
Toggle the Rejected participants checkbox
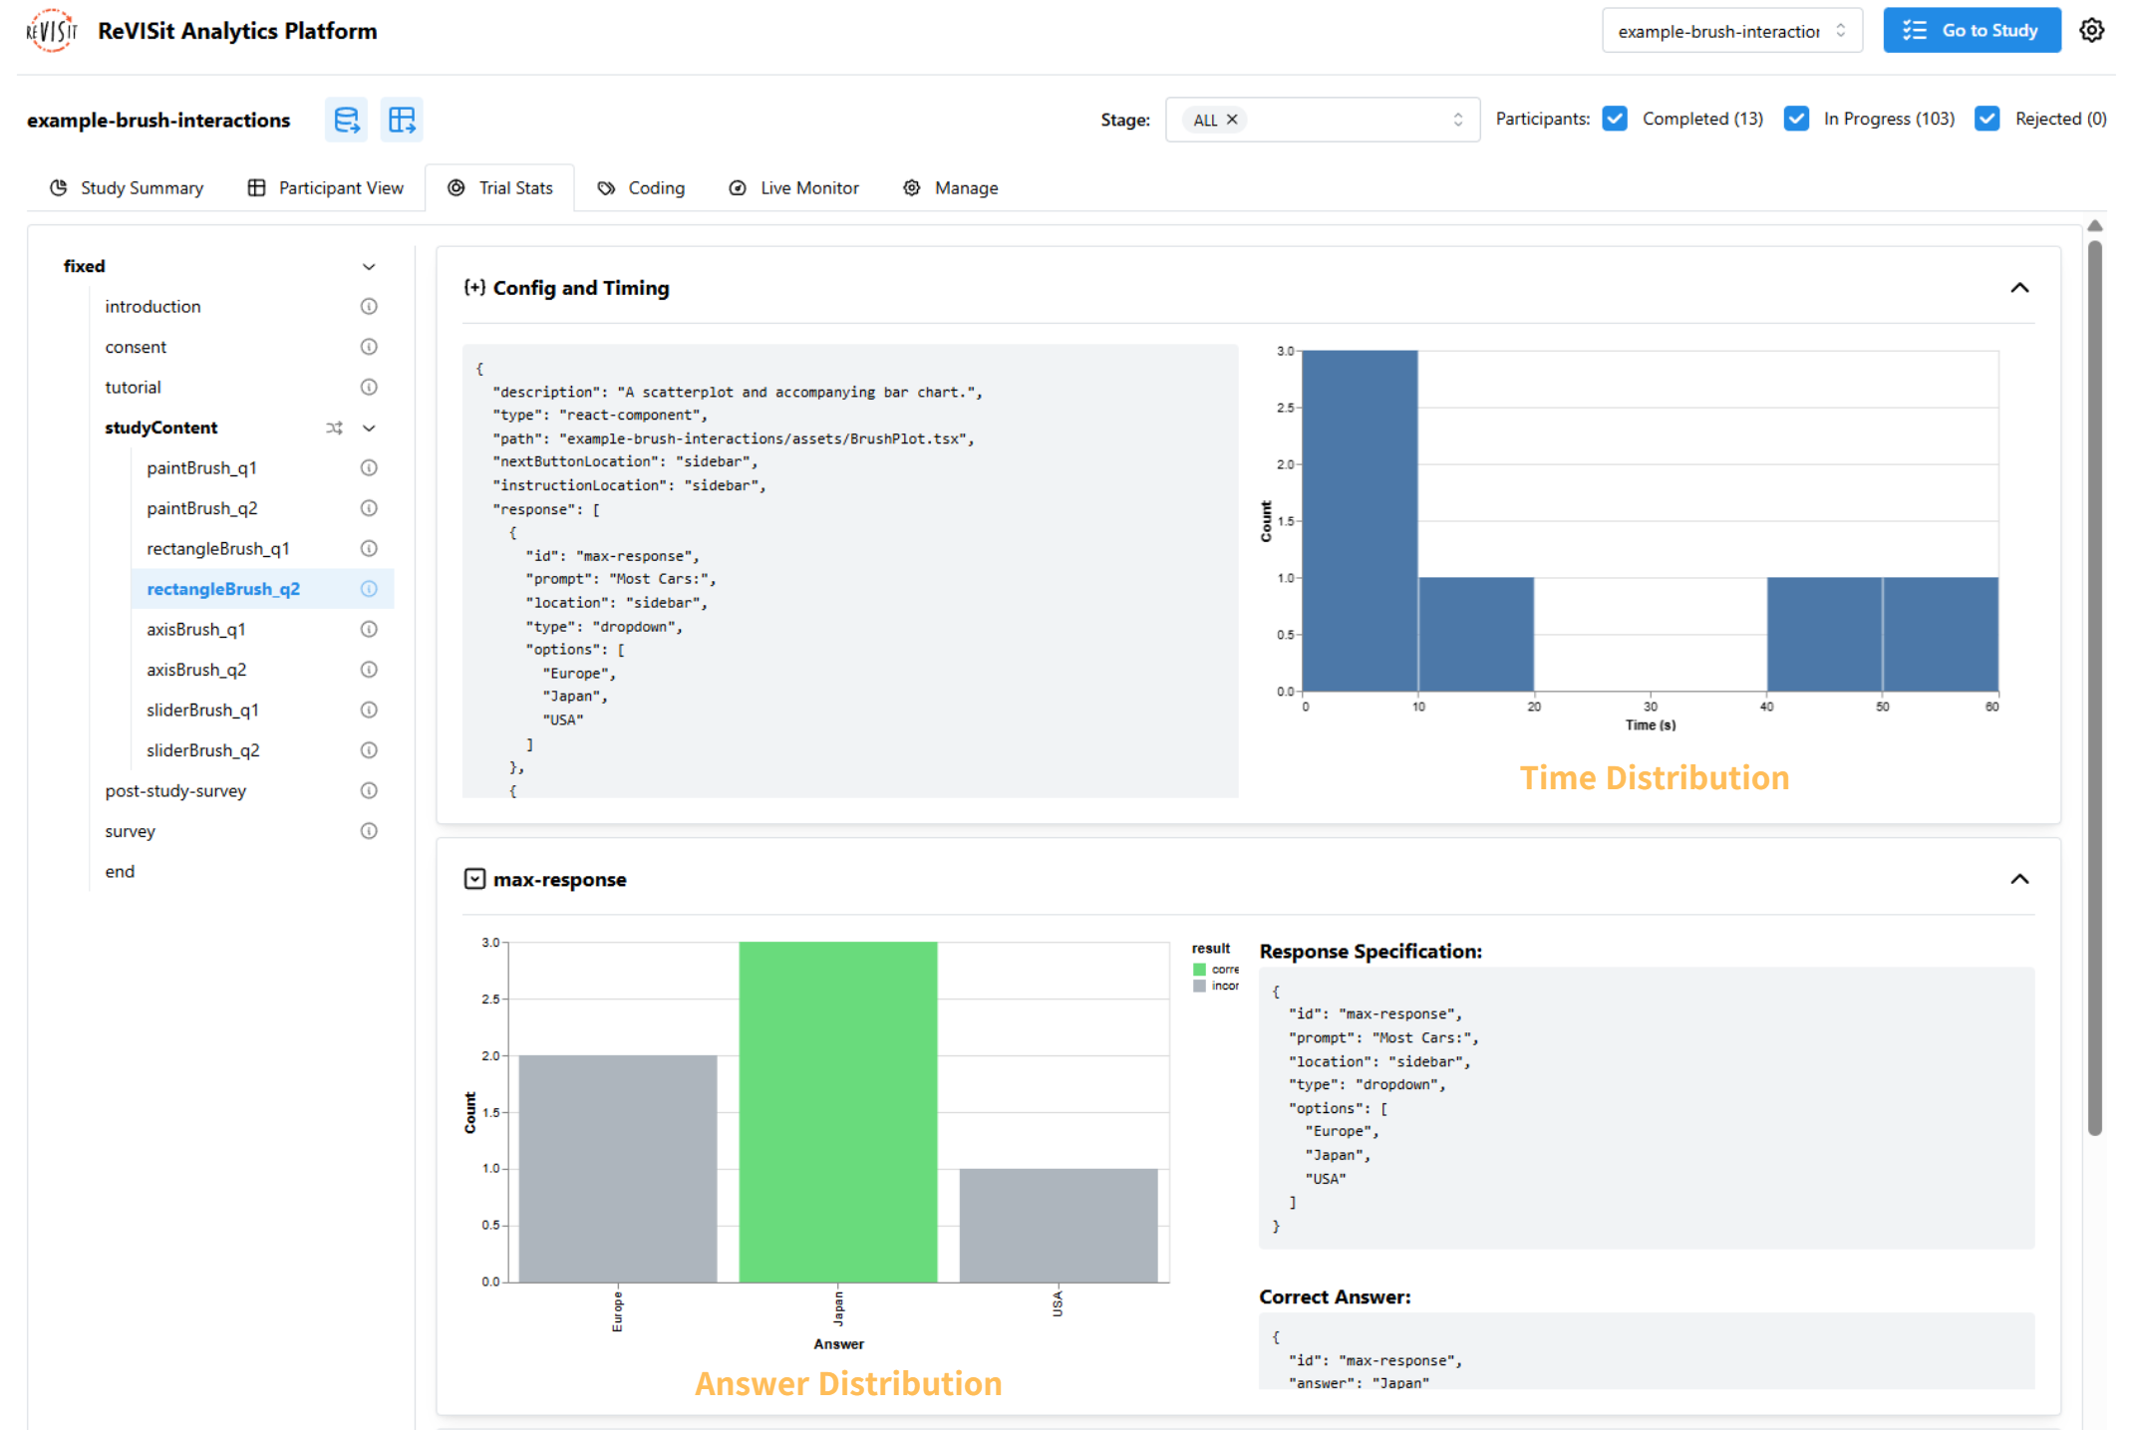pos(1986,119)
